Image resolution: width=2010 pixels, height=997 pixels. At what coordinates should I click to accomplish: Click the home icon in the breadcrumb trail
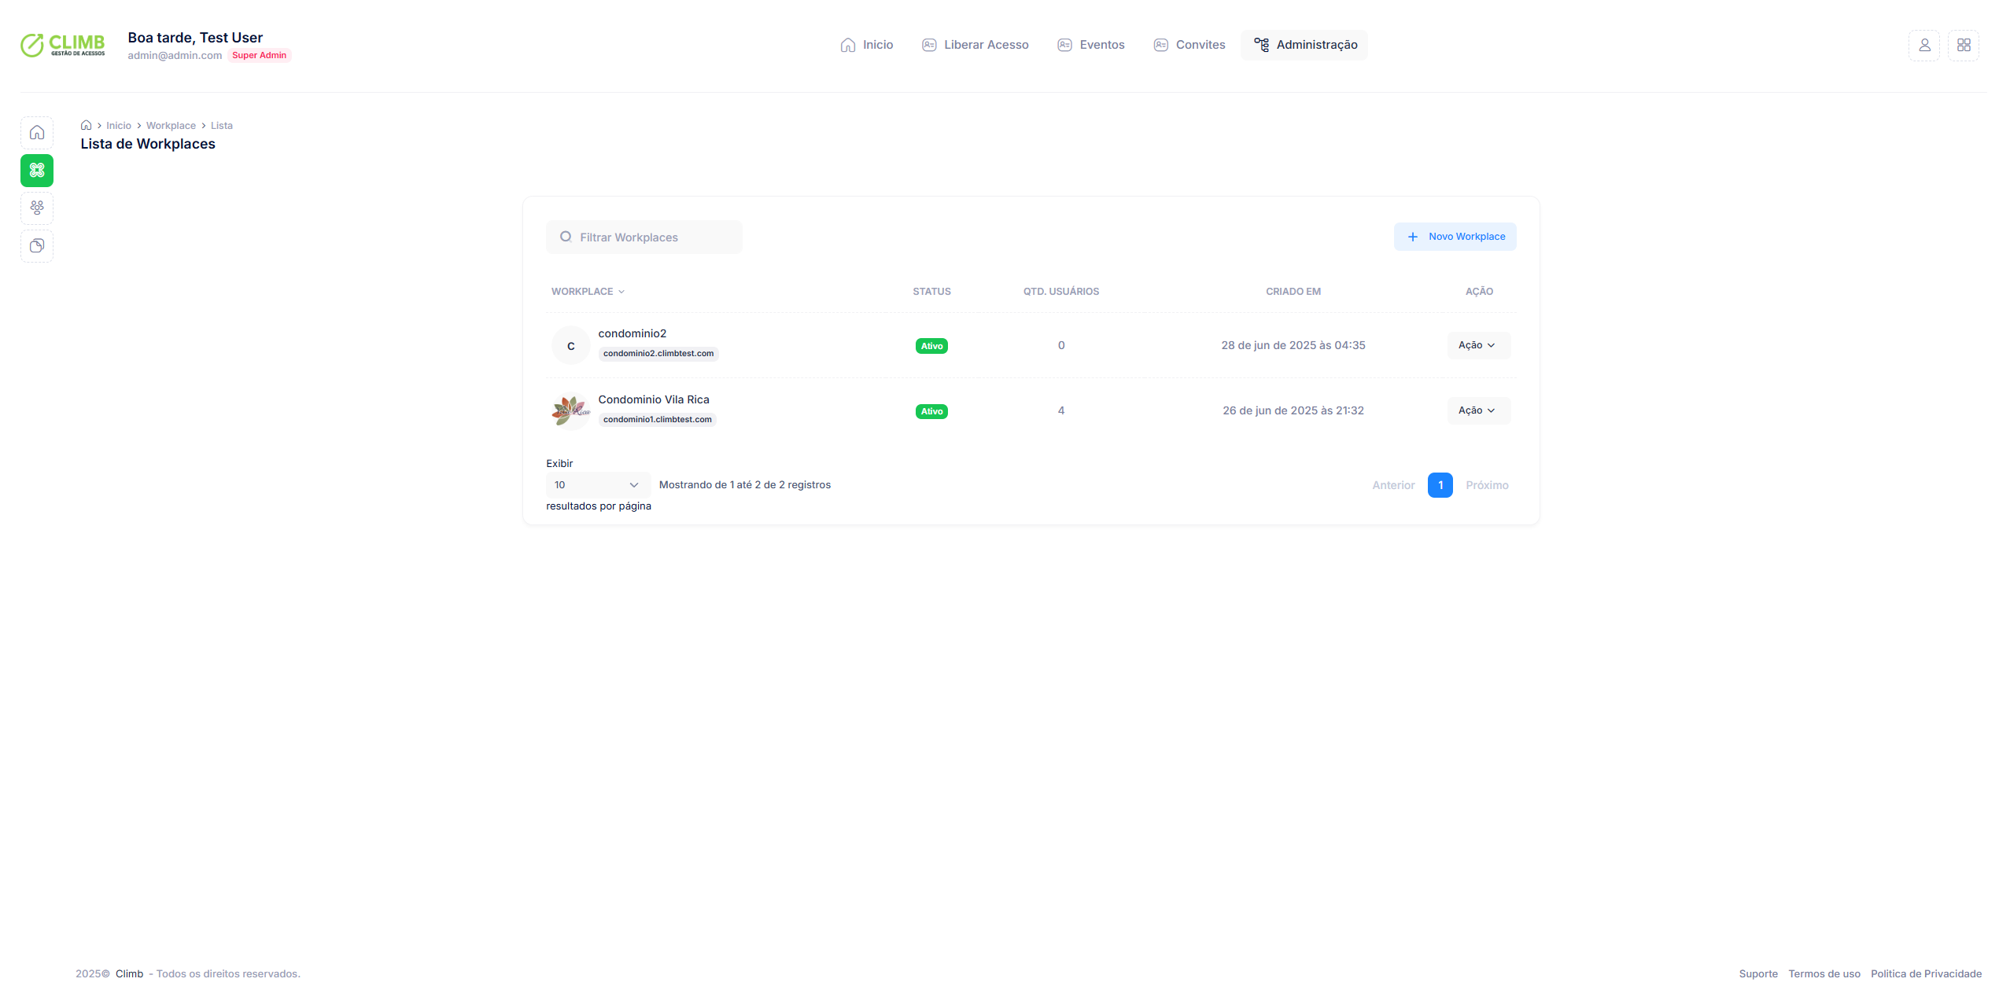[86, 124]
